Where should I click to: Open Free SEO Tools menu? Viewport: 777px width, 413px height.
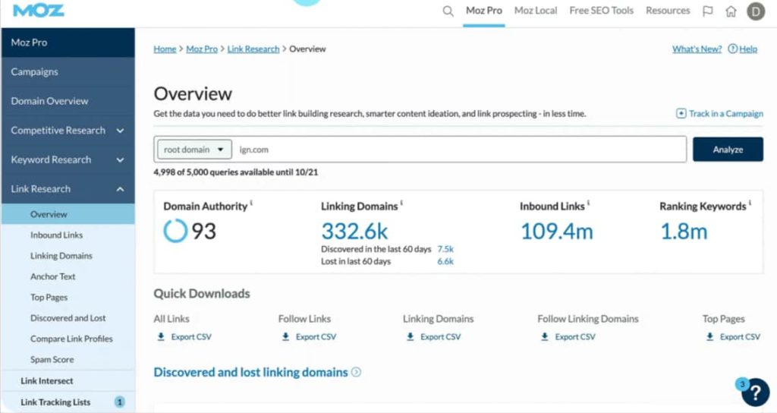pos(601,11)
